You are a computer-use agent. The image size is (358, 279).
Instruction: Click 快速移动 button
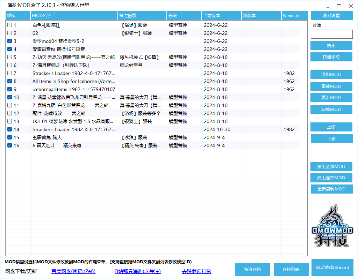click(331, 57)
